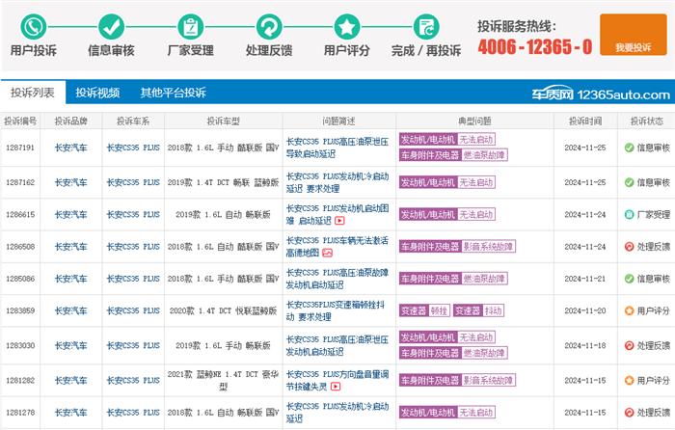Click 影音系统故障 tag in row 1281282
Viewport: 675px width, 430px height.
(488, 380)
